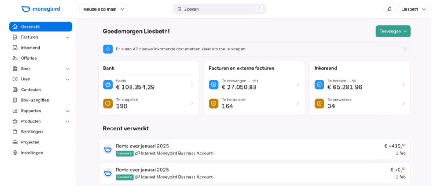
Task: Open Btw-aangiftes in the sidebar
Action: pos(40,100)
